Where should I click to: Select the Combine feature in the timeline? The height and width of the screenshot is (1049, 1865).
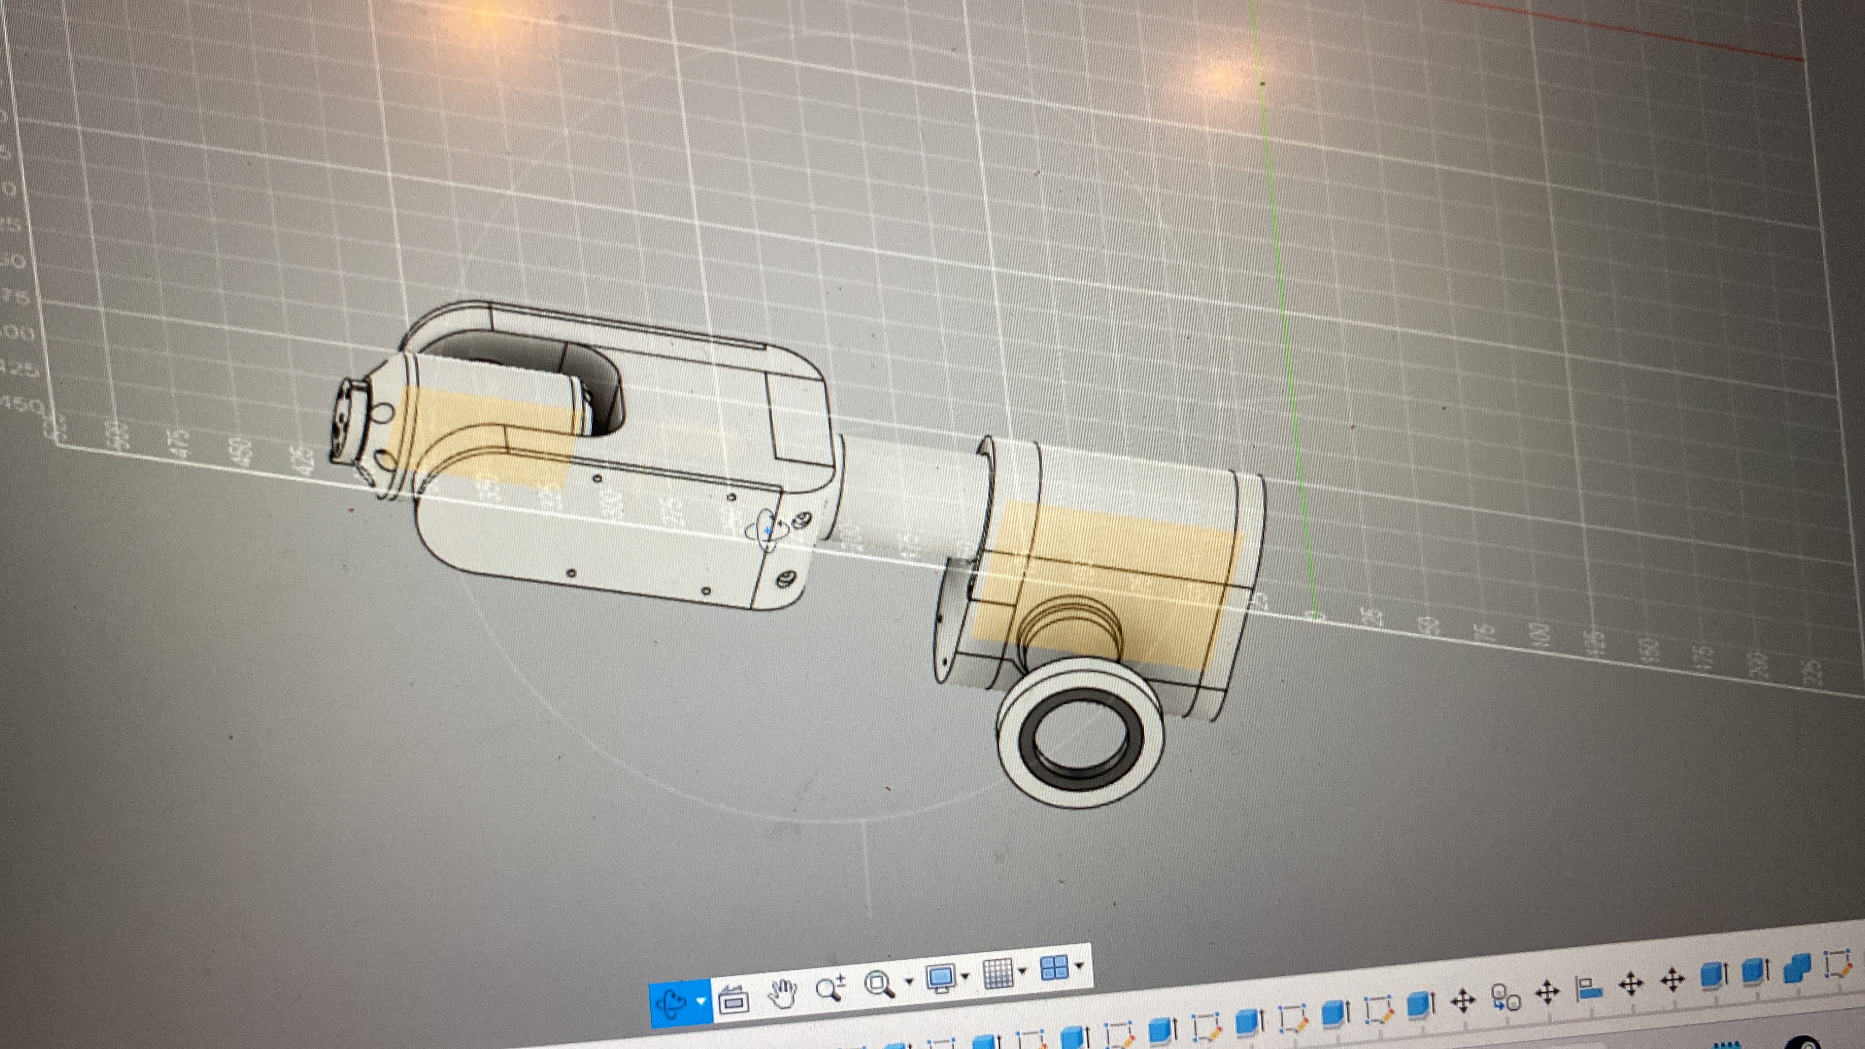point(1797,969)
